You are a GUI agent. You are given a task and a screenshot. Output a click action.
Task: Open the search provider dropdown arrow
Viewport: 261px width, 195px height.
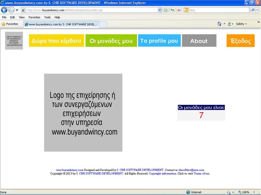click(257, 10)
